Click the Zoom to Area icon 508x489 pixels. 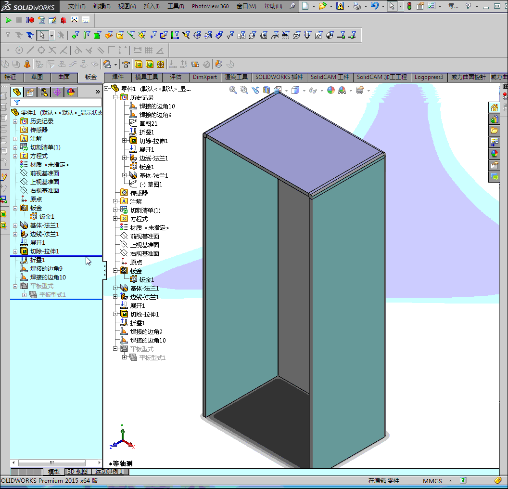coord(244,90)
